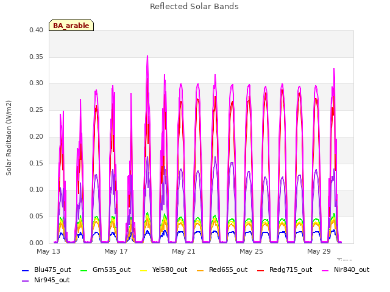Toggle the Nir840_out legend entry
Screen dimensions: 390x292
pos(346,270)
